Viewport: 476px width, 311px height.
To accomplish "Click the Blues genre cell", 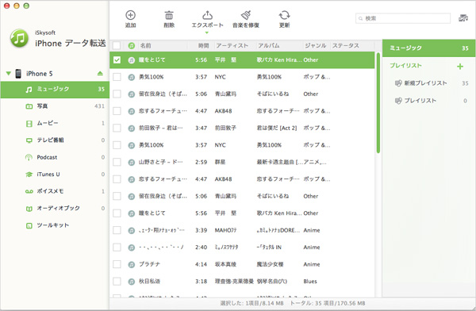I will (310, 282).
